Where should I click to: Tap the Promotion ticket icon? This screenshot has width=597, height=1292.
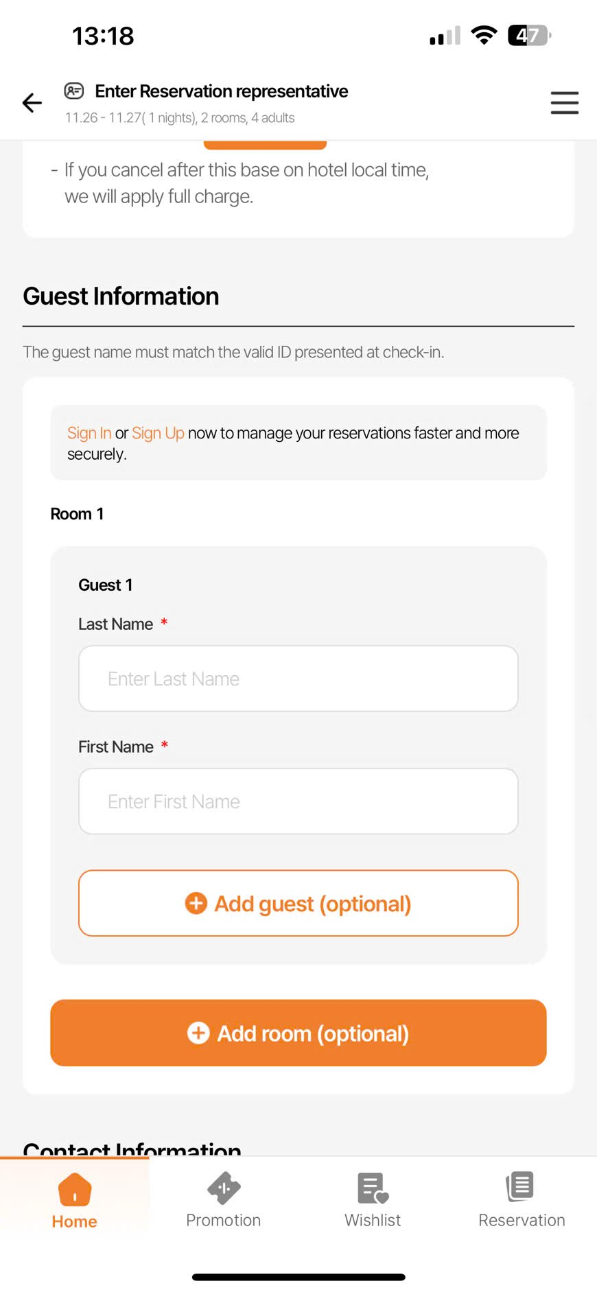click(x=224, y=1188)
